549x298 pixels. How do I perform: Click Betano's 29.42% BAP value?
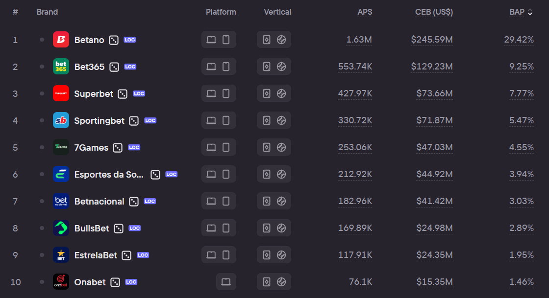[x=519, y=40]
